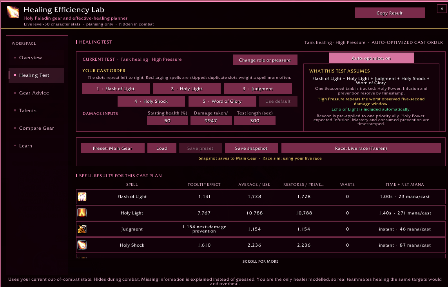Open Race: Live race (Tauren) selector
The width and height of the screenshot is (448, 287).
[x=361, y=148]
